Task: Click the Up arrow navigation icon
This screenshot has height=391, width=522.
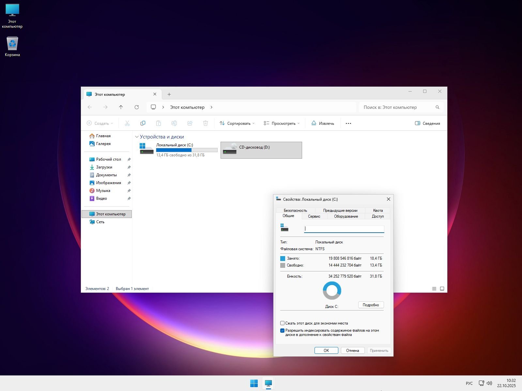Action: [121, 107]
